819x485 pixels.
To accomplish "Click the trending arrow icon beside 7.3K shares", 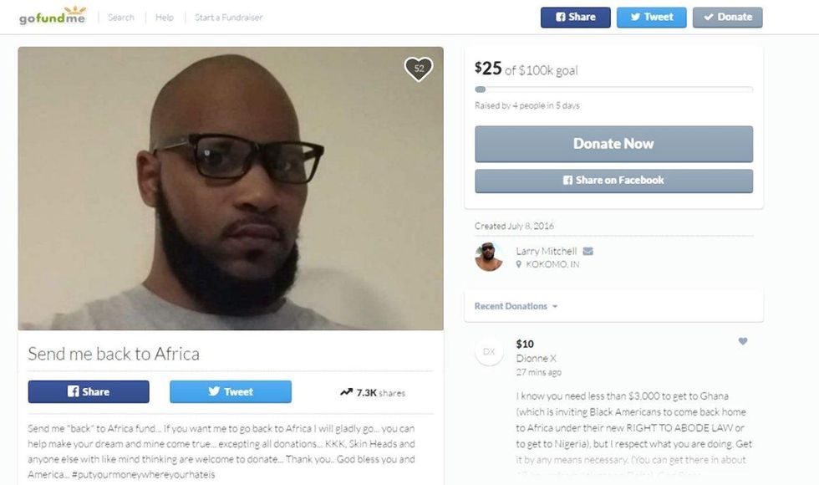I will click(x=346, y=392).
